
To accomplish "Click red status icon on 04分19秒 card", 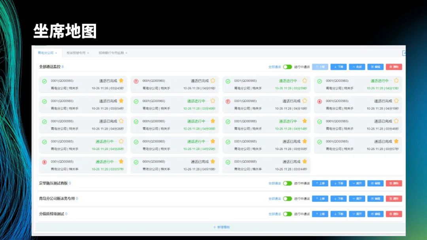I will (x=319, y=101).
